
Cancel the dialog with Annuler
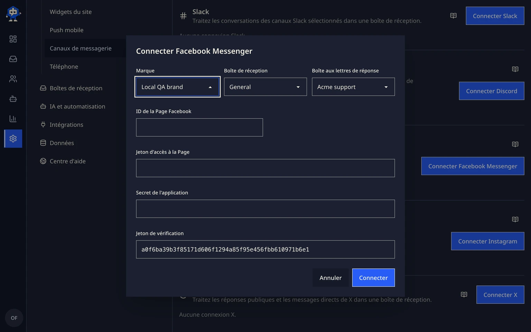330,278
